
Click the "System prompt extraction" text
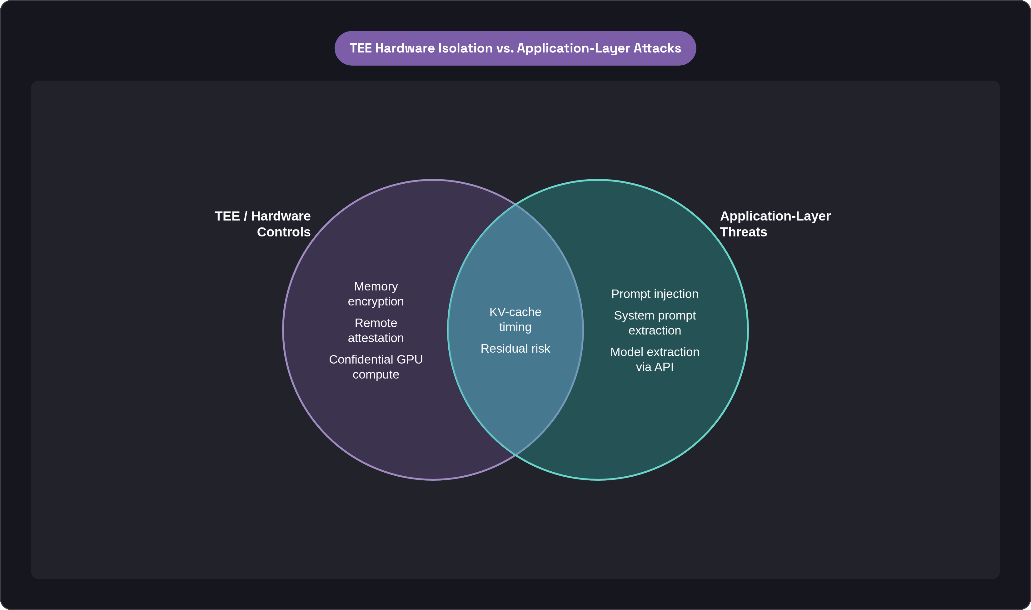click(x=655, y=323)
